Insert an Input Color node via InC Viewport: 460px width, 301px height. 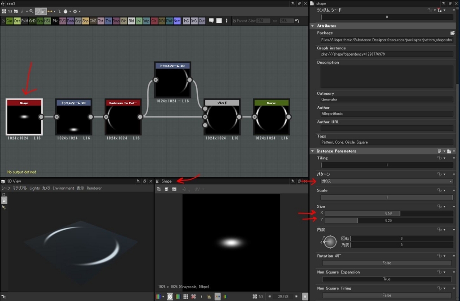click(186, 21)
